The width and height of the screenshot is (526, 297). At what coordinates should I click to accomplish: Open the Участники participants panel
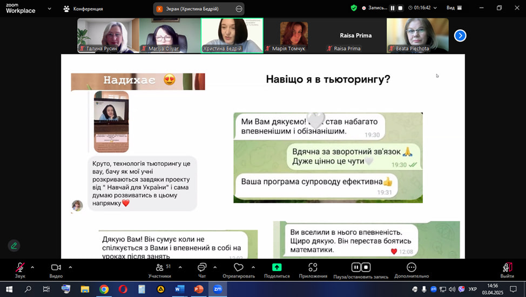pyautogui.click(x=160, y=267)
